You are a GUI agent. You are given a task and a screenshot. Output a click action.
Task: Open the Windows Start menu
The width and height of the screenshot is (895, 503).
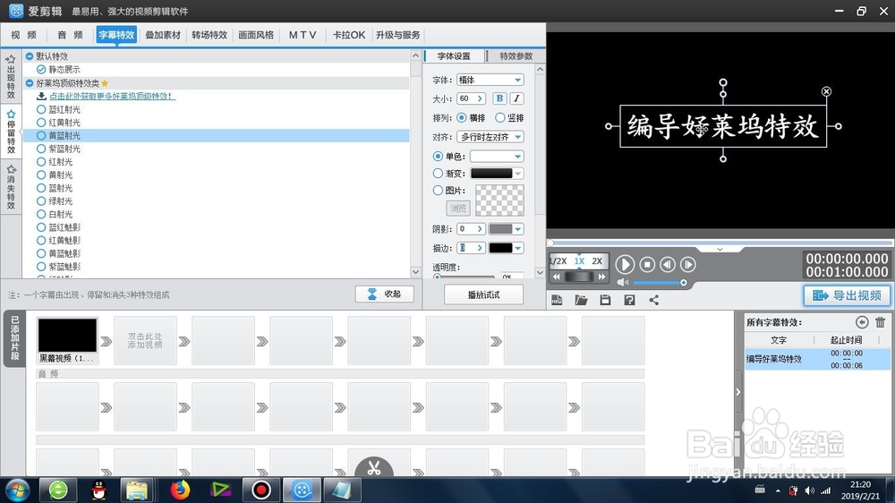pyautogui.click(x=18, y=490)
